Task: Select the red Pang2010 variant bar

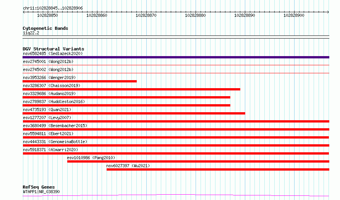Action: click(x=198, y=161)
